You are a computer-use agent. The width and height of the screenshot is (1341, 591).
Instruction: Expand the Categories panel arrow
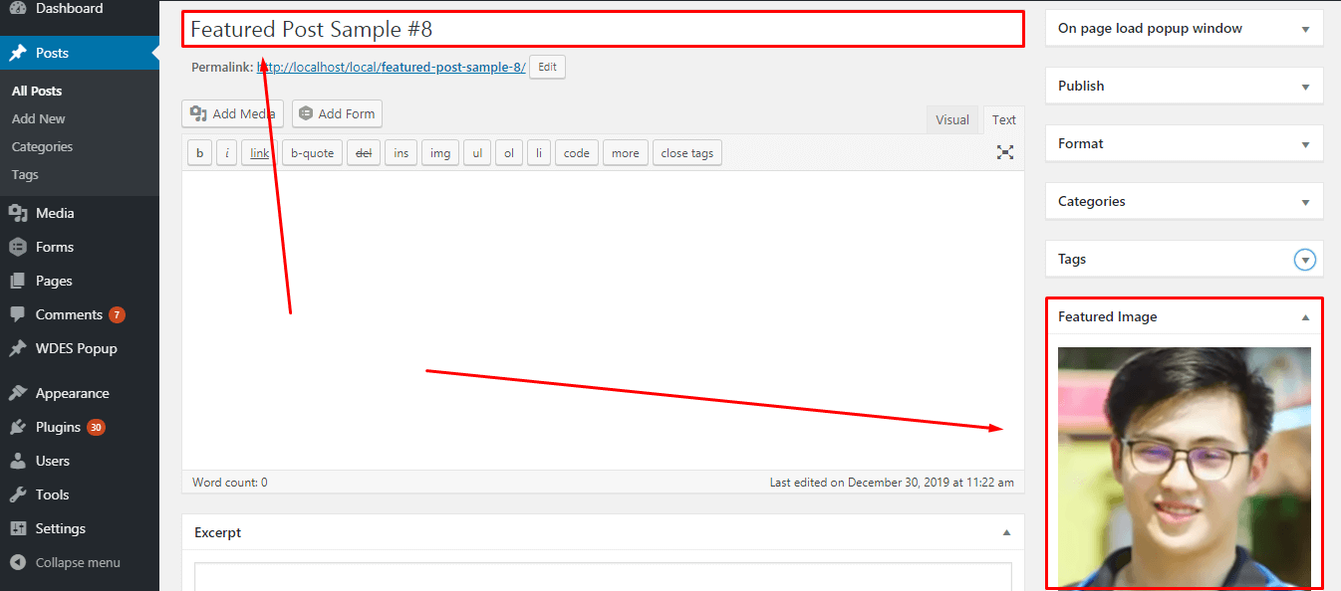[x=1305, y=202]
